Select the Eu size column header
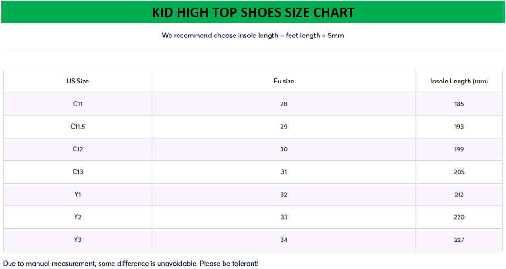Image resolution: width=506 pixels, height=269 pixels. coord(284,81)
